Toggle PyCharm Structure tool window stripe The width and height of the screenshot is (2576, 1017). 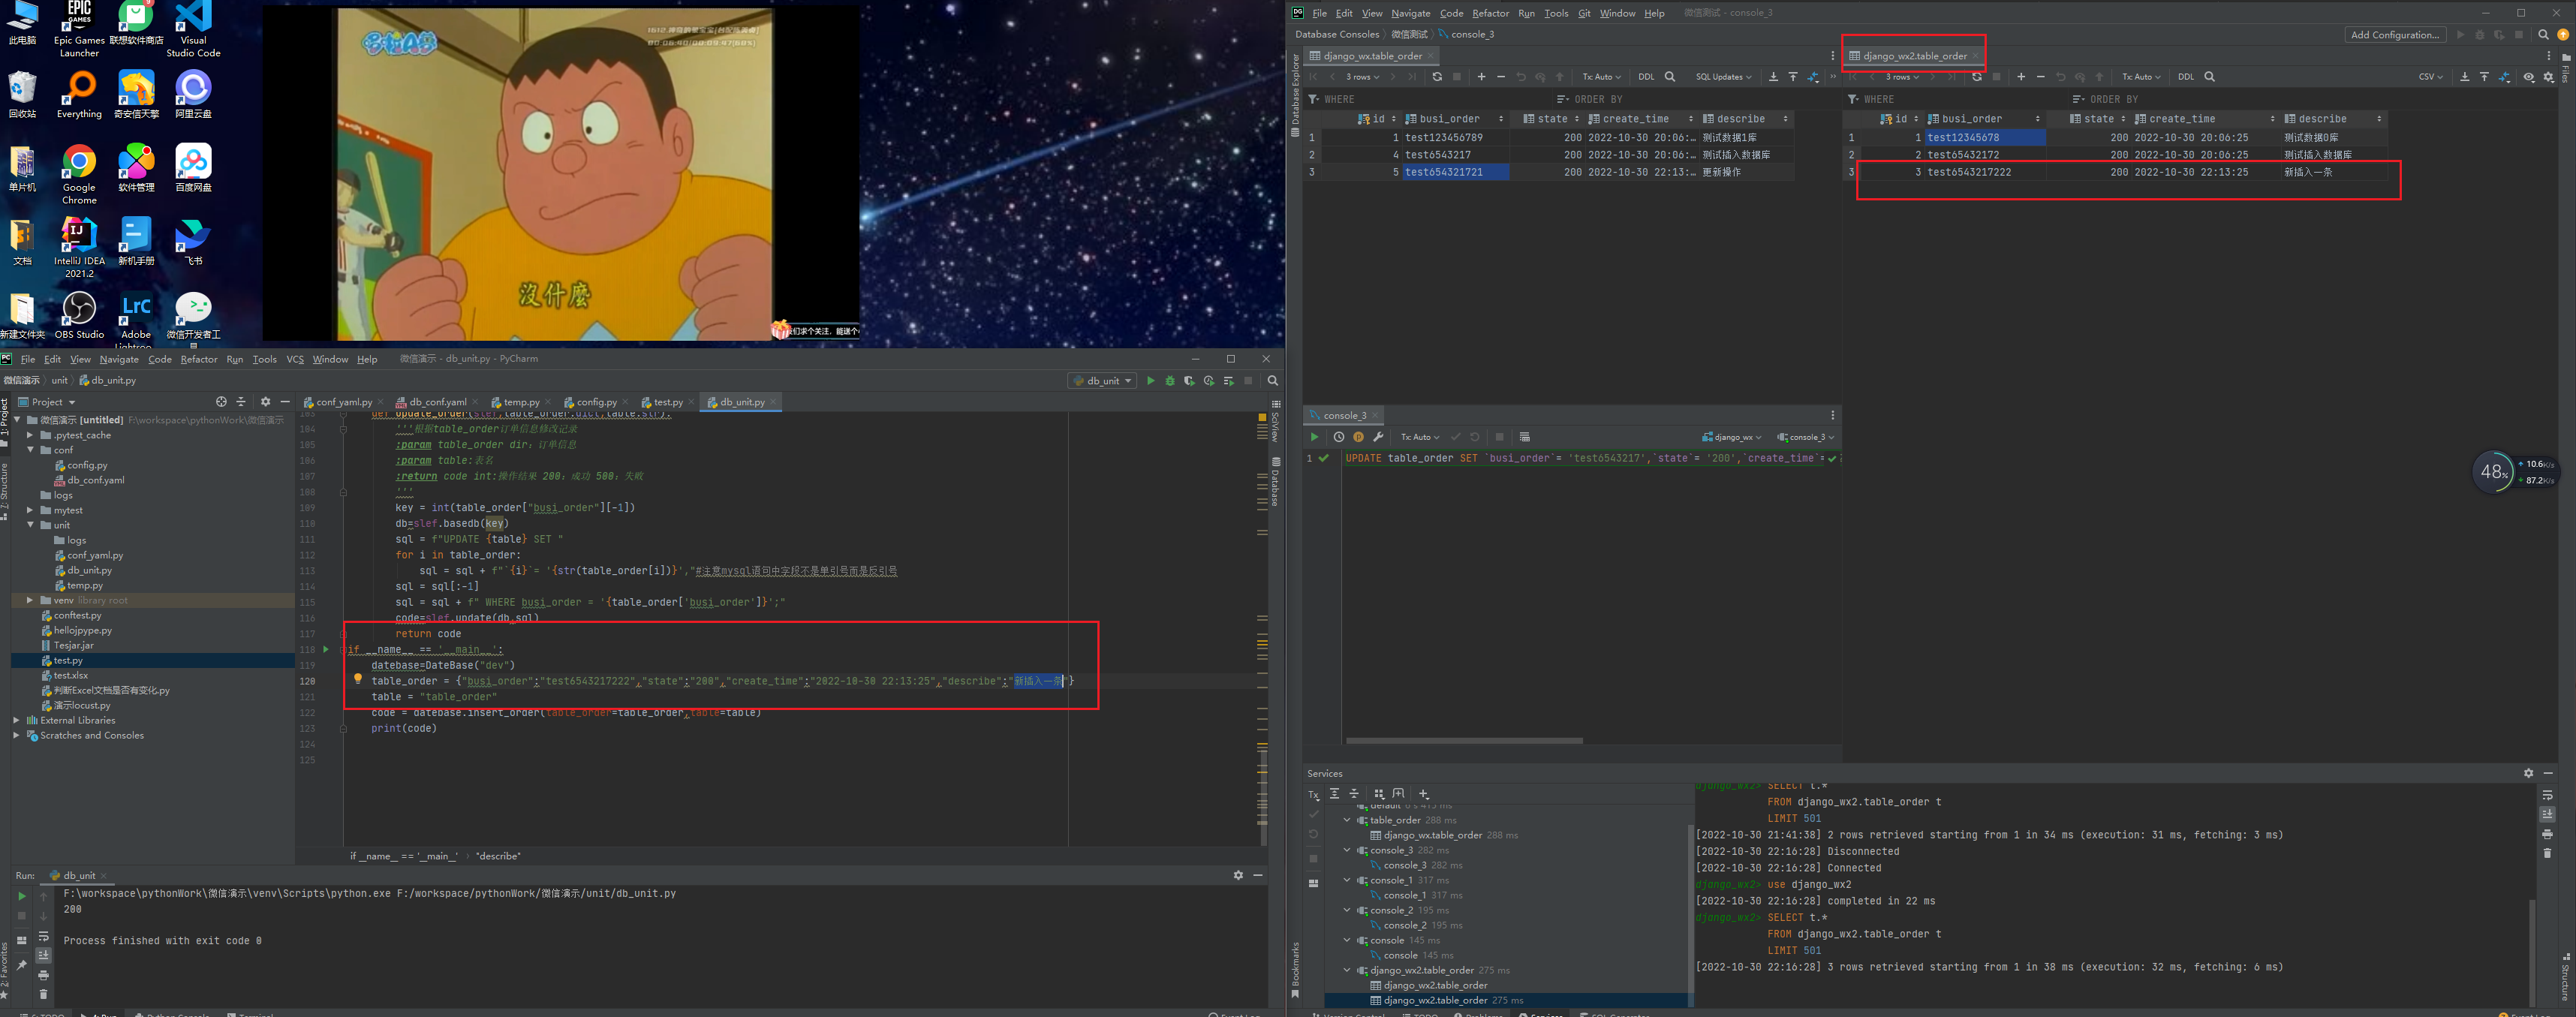(x=5, y=491)
